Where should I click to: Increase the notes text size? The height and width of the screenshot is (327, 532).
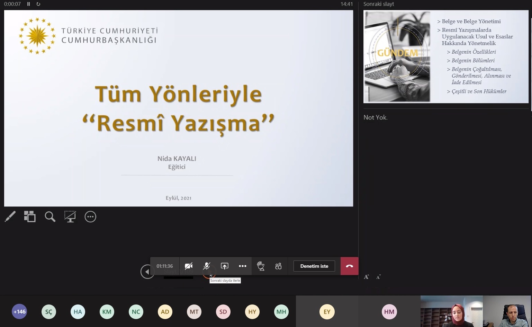pos(367,277)
